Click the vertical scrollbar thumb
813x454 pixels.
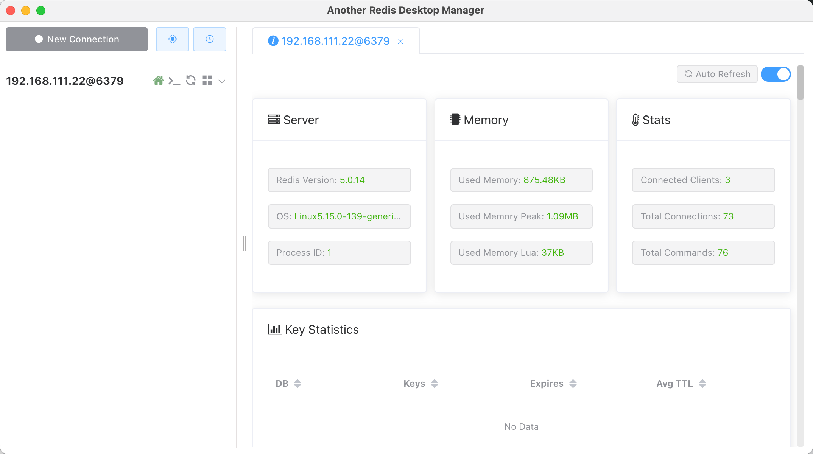point(800,82)
